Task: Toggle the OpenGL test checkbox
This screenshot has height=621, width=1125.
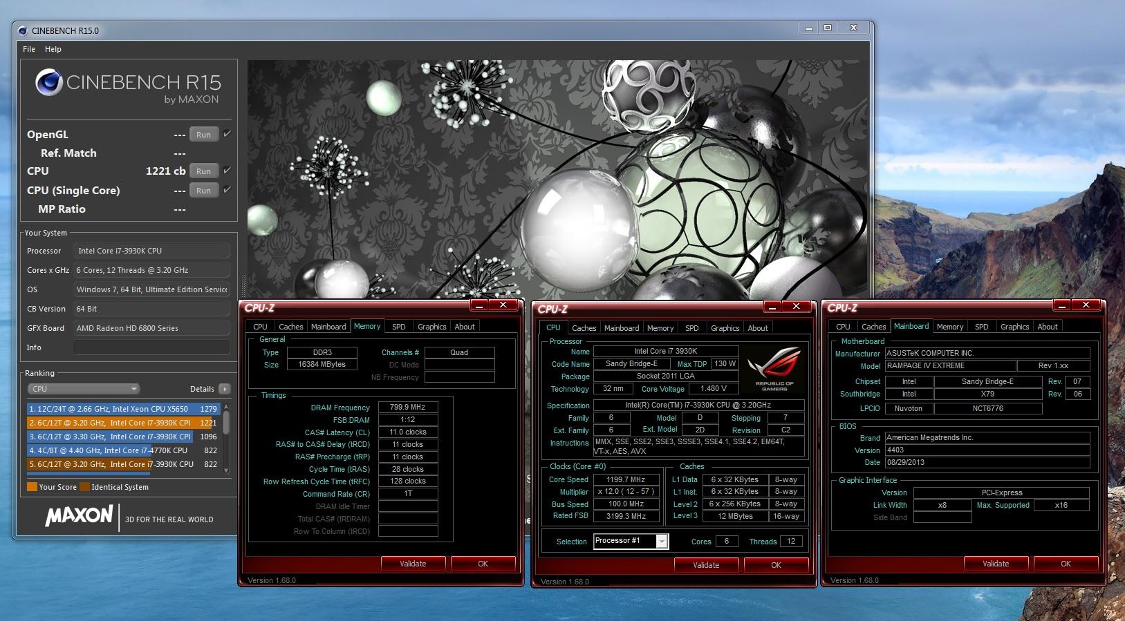Action: point(227,134)
